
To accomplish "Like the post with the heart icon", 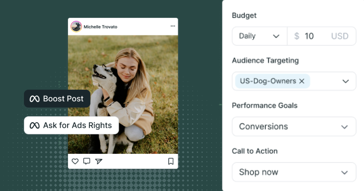I will click(75, 161).
